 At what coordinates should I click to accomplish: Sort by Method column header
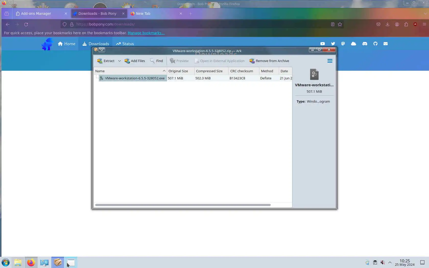click(269, 71)
